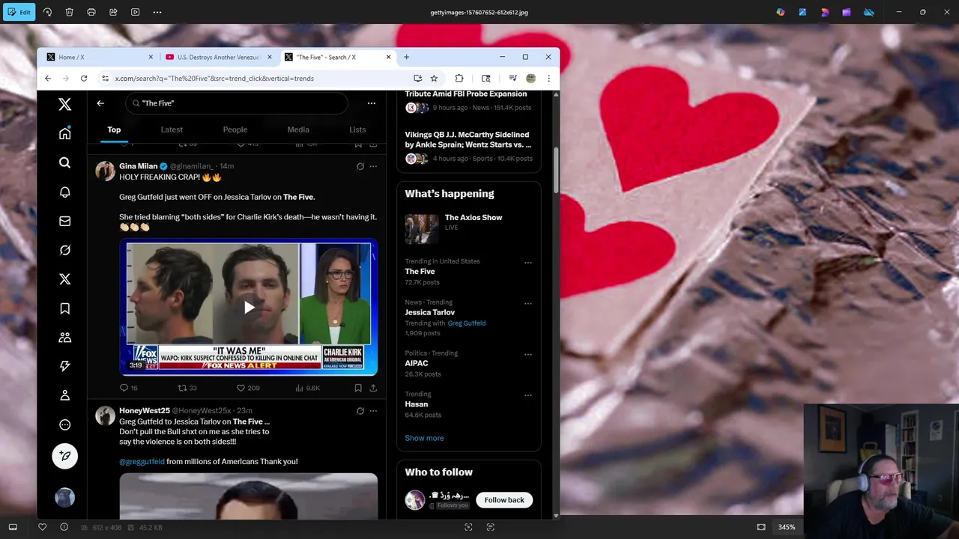Open browser extensions puzzle icon
The height and width of the screenshot is (539, 959).
tap(459, 78)
